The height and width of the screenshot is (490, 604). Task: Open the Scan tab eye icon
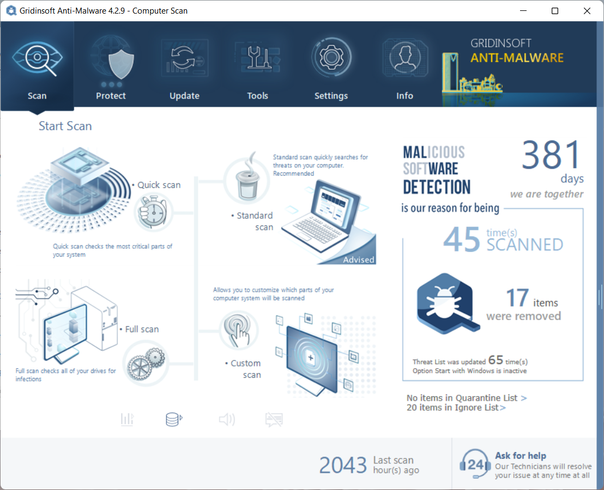[37, 59]
